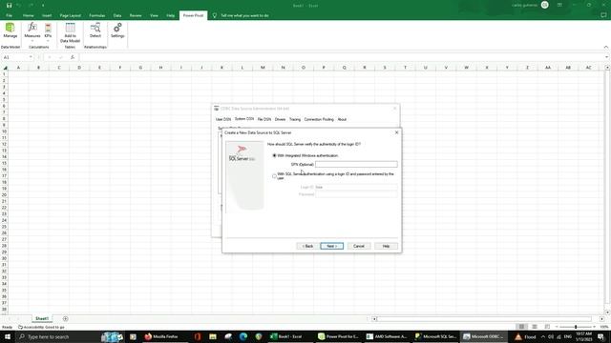Open Microsoft ODBC taskbar item
Viewport: 611px width, 343px height.
pos(484,336)
